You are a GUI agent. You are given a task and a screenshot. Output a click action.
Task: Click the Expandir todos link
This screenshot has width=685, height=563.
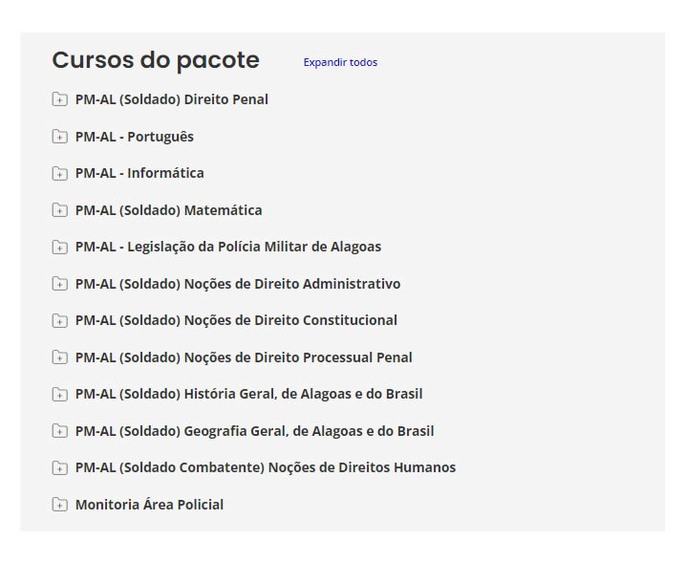point(340,62)
